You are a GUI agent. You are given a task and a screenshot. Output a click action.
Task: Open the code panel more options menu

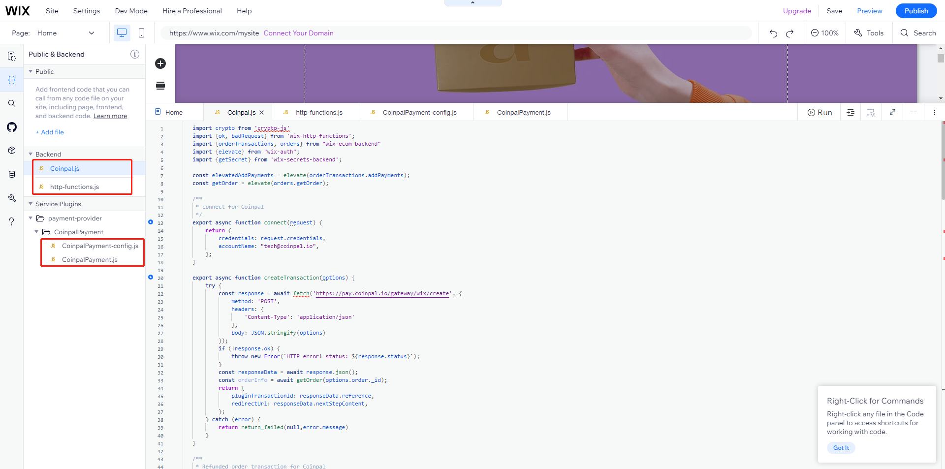coord(935,112)
